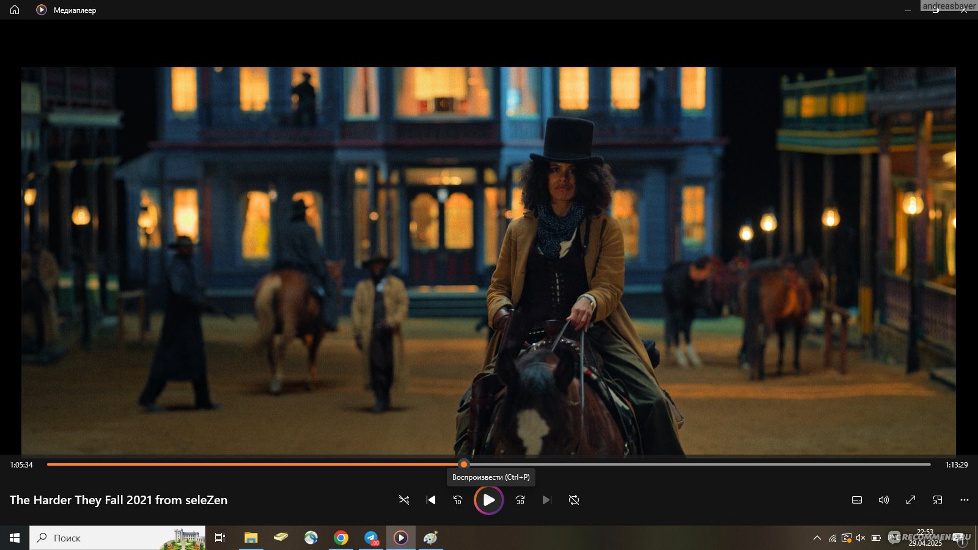Switch to full screen view
Screen dimensions: 978x550
point(911,500)
